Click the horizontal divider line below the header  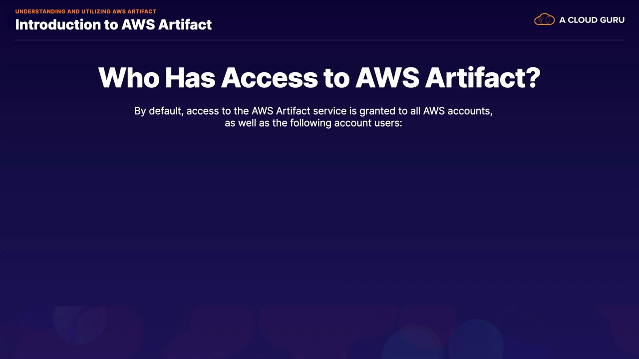click(319, 40)
